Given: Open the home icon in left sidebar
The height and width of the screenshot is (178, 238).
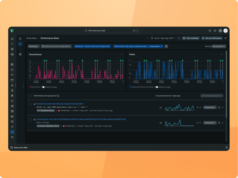Looking at the screenshot, I should pyautogui.click(x=12, y=39).
